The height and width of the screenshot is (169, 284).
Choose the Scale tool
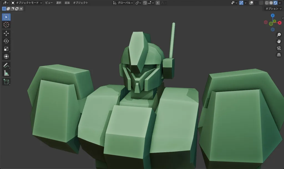tap(6, 49)
